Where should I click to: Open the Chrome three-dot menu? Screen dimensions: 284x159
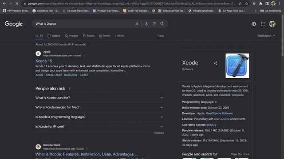[280, 4]
